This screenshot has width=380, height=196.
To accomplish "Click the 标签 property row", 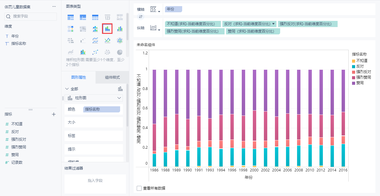I will pos(94,136).
